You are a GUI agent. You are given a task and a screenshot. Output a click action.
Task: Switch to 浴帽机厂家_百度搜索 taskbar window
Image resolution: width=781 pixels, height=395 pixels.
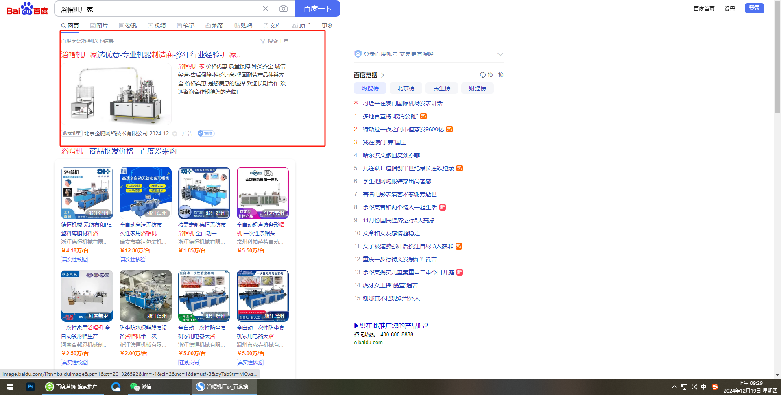point(225,387)
